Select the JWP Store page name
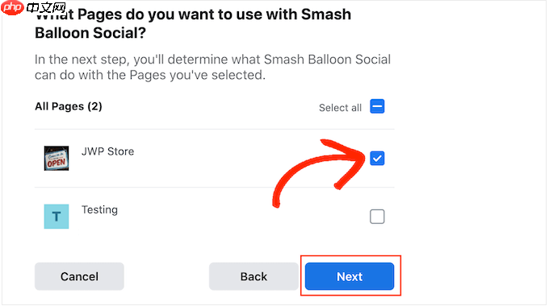Screen dimensions: 549x306 tap(108, 151)
